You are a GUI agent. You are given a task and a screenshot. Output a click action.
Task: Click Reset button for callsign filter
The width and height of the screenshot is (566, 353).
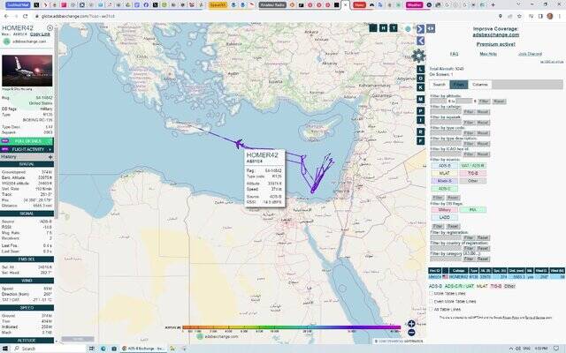(483, 112)
